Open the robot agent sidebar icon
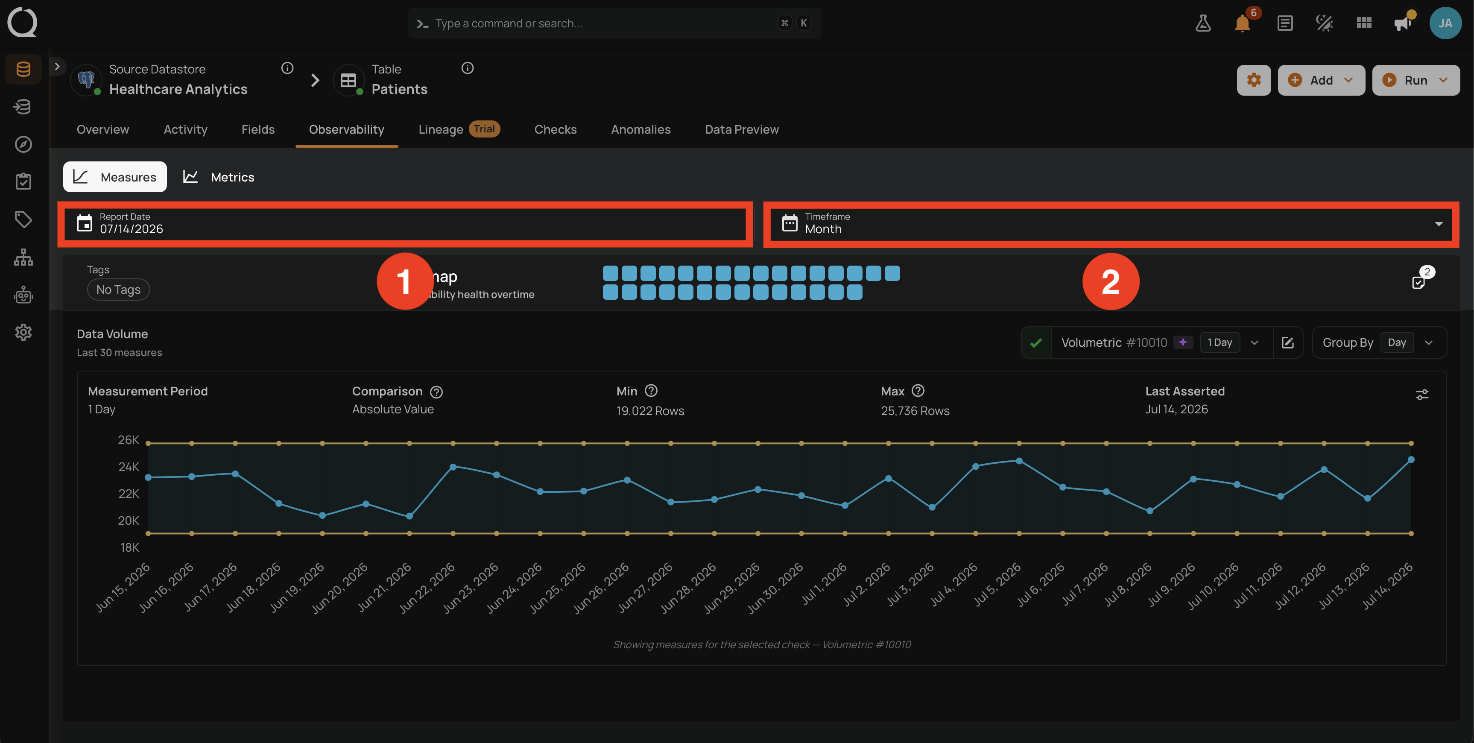This screenshot has width=1474, height=743. click(23, 295)
